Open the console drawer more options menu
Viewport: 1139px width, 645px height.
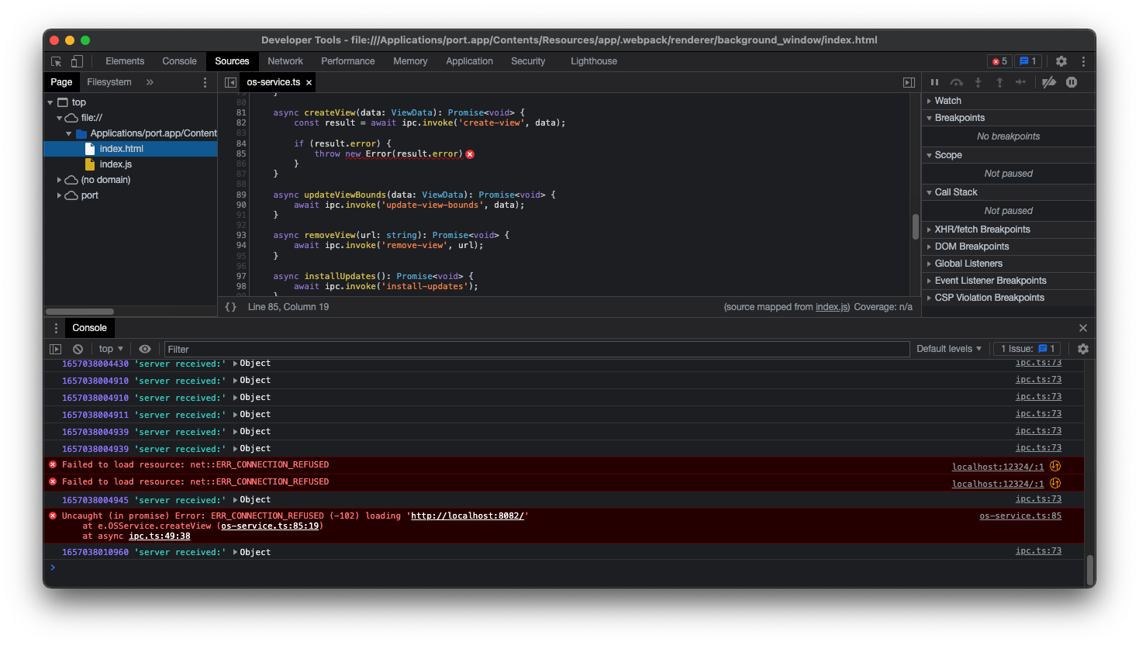[56, 328]
